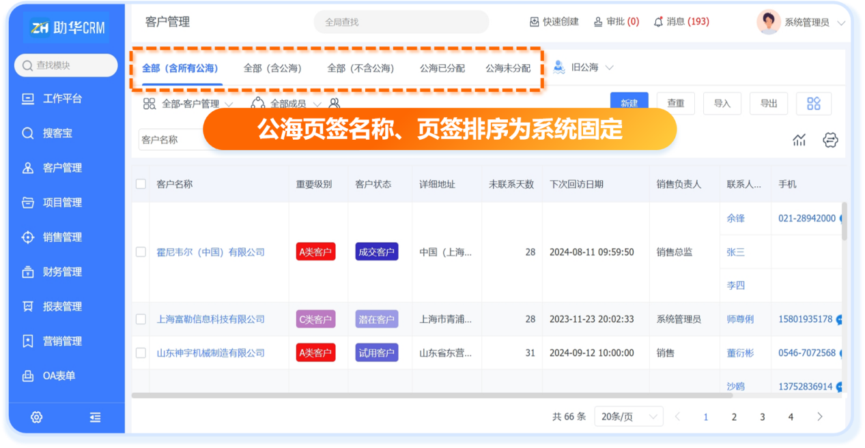Select the 全部（不含公海） tab
The image size is (865, 448).
point(360,68)
